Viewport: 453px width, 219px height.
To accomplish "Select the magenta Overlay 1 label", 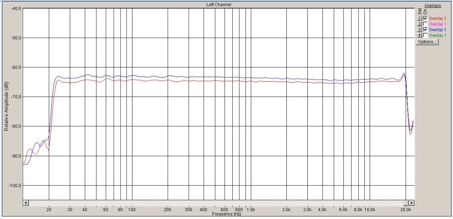I will point(437,24).
